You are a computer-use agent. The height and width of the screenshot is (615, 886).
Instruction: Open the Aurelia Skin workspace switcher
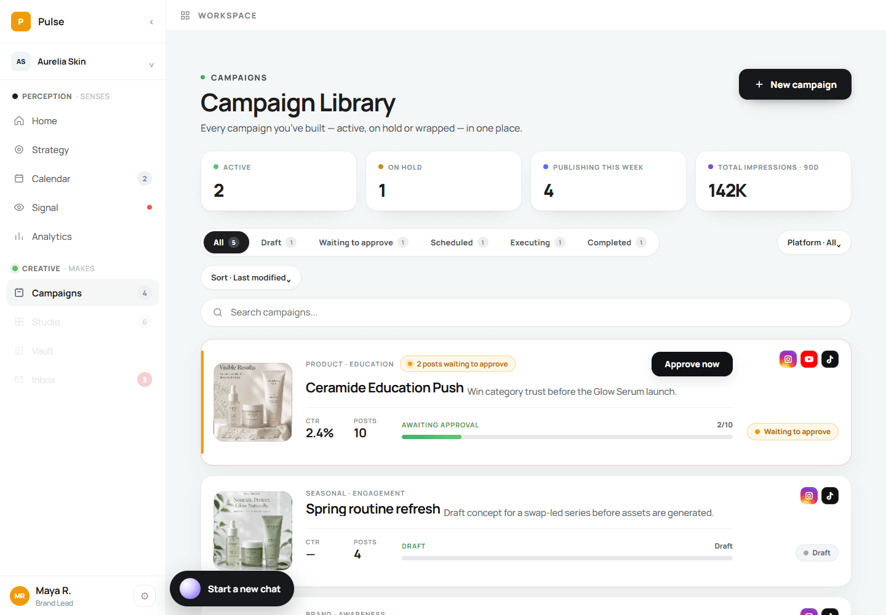83,61
